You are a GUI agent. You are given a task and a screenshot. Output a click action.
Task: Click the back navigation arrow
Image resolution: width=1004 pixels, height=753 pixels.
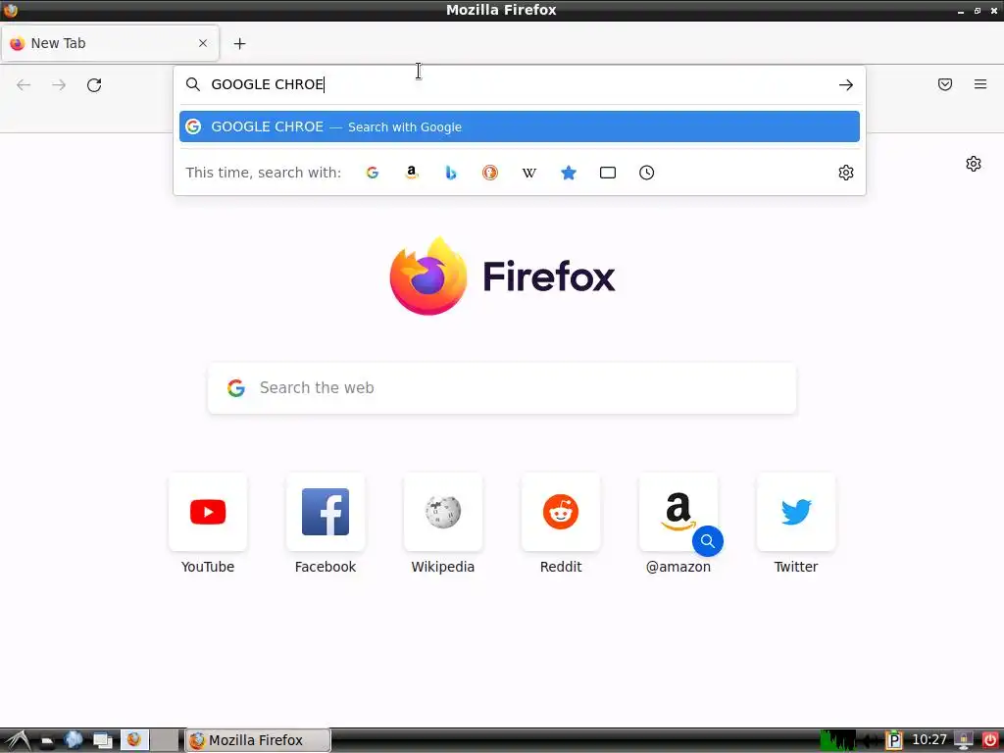click(24, 85)
